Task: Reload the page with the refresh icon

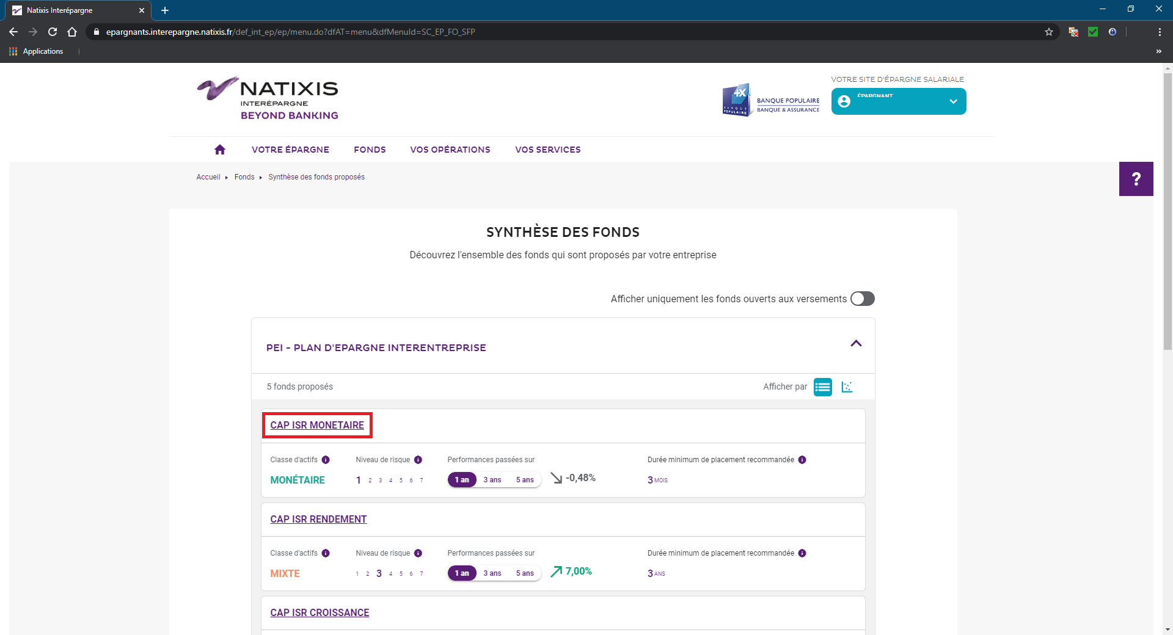Action: pyautogui.click(x=53, y=32)
